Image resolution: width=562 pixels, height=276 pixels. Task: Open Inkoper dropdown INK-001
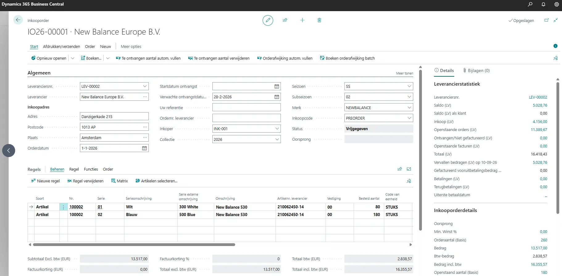[277, 129]
